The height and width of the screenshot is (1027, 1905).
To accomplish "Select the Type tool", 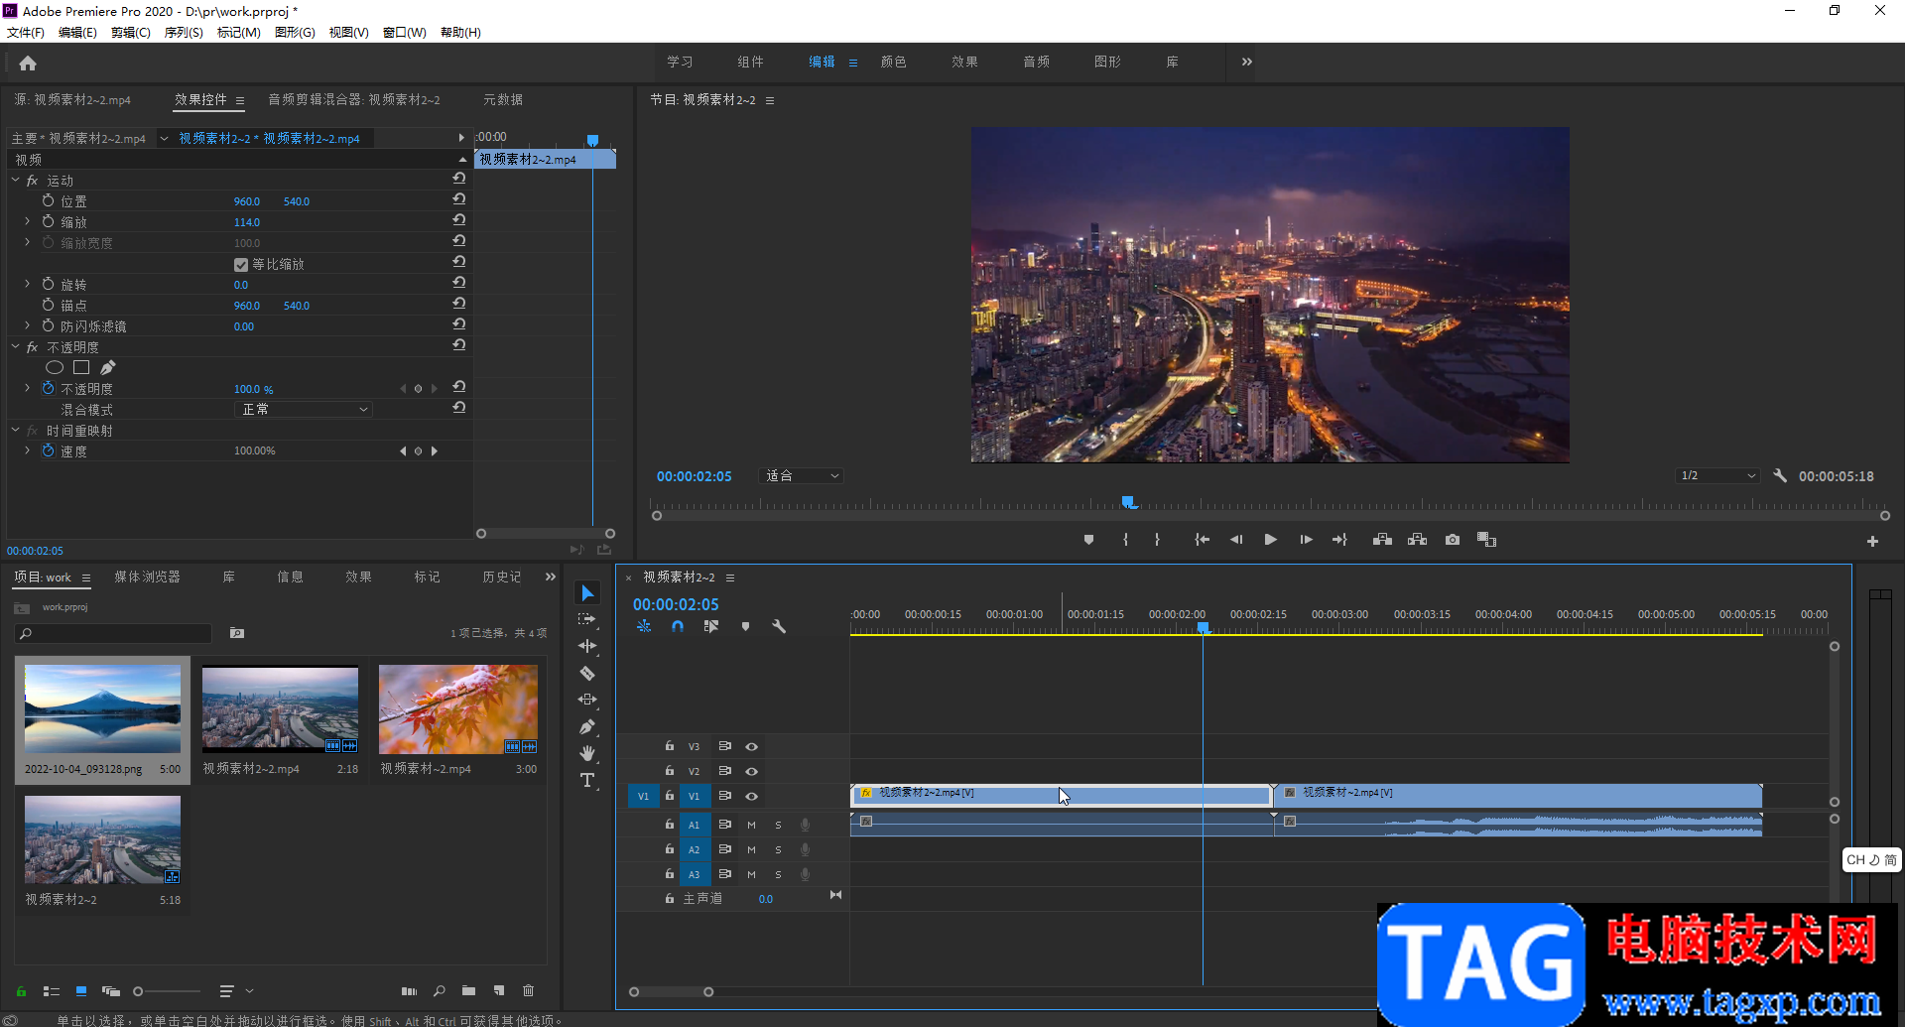I will tap(587, 780).
